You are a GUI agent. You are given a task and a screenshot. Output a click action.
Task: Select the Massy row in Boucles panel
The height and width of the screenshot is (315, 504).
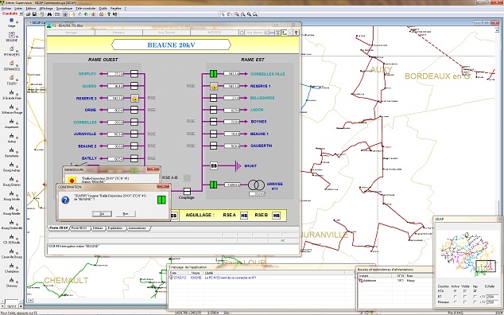394,281
